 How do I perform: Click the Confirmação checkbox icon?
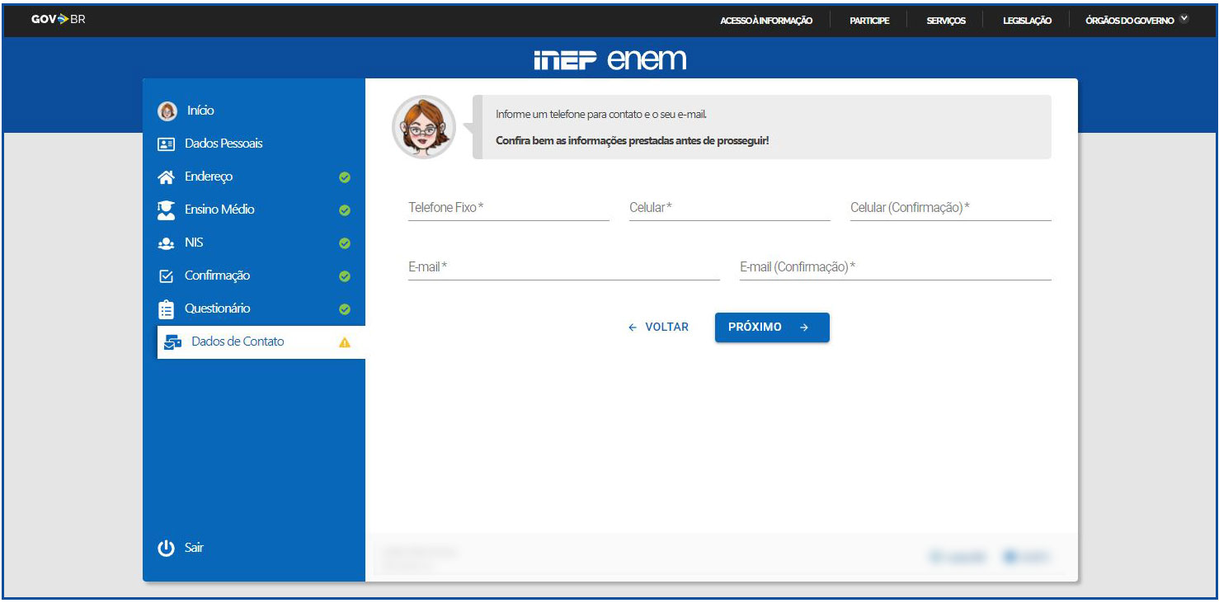[x=166, y=276]
